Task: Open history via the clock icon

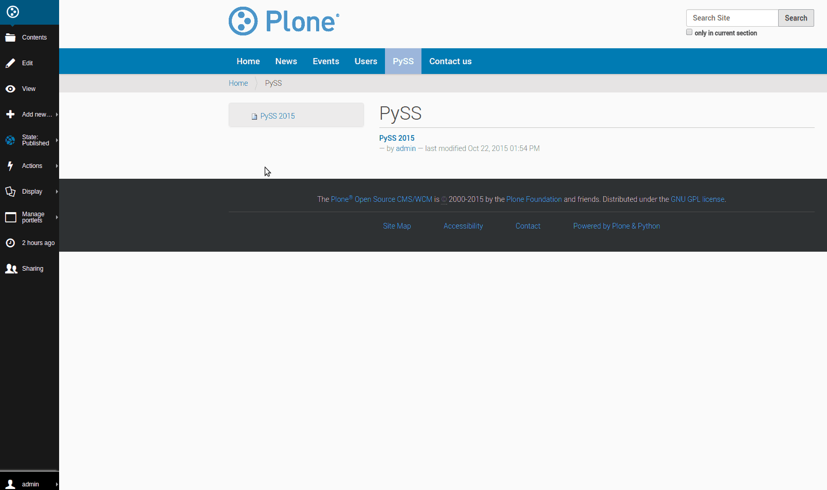Action: coord(10,243)
